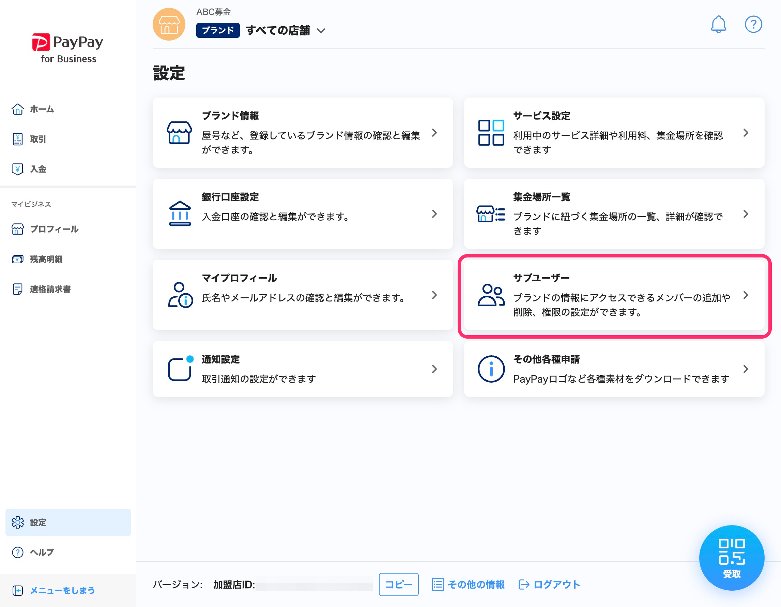Click the orange store avatar icon
The image size is (781, 607).
(x=169, y=24)
